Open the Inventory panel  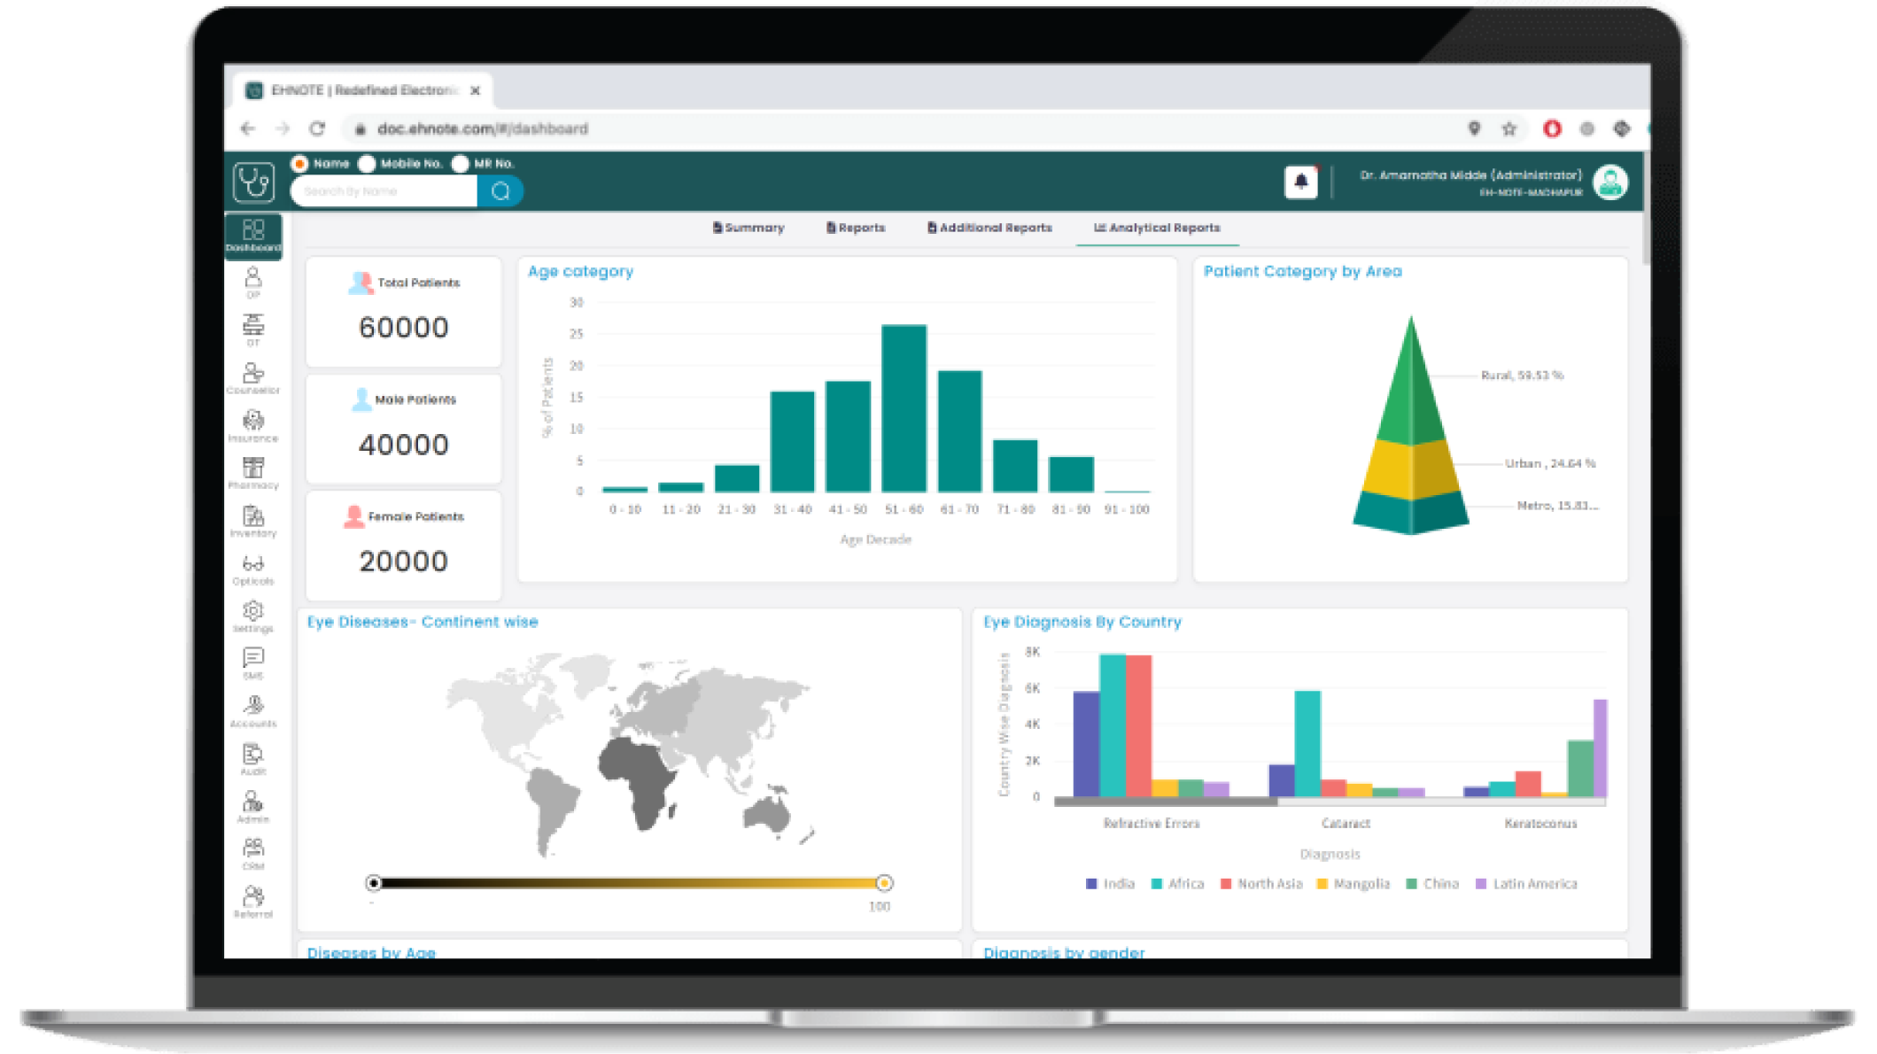point(253,518)
